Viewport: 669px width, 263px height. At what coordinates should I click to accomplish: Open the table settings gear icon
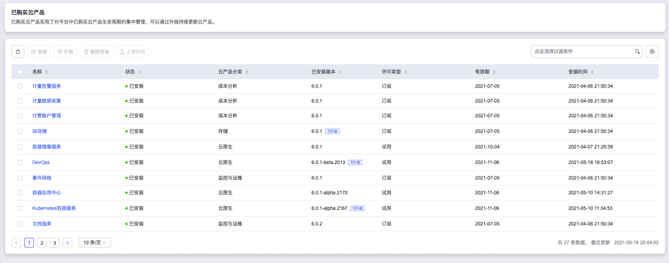click(x=652, y=52)
